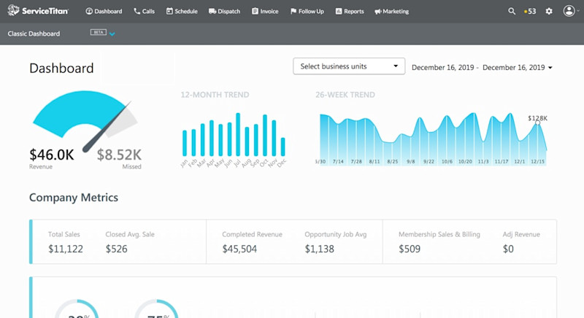Click the Completed Revenue $45,504 metric
584x318 pixels.
coord(252,242)
